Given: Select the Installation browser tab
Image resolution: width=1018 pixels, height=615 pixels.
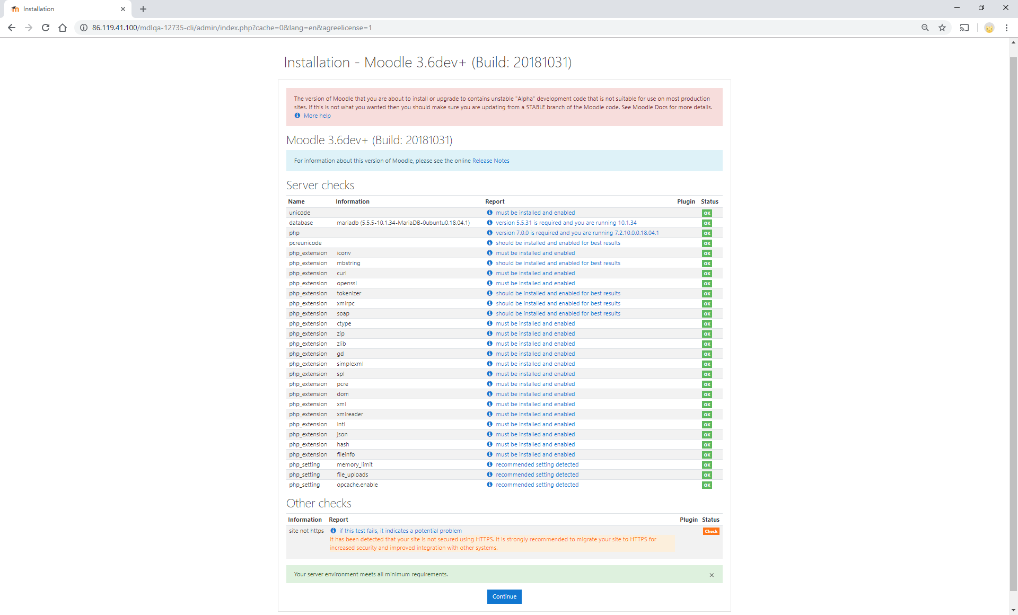Looking at the screenshot, I should pos(68,9).
